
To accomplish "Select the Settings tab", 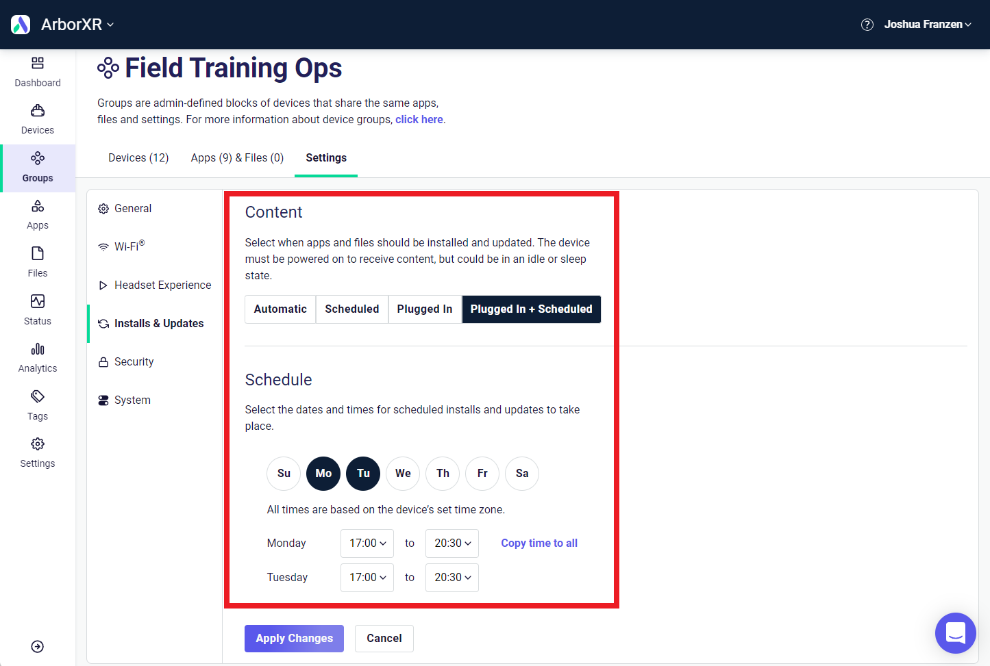I will (x=326, y=157).
